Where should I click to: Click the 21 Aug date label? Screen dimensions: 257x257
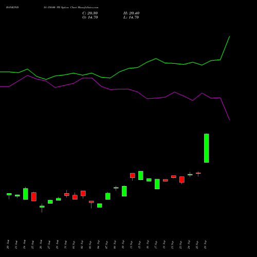[16, 244]
